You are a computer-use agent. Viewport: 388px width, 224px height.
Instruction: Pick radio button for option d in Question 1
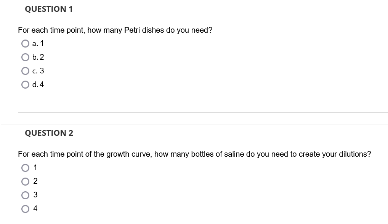click(x=25, y=85)
